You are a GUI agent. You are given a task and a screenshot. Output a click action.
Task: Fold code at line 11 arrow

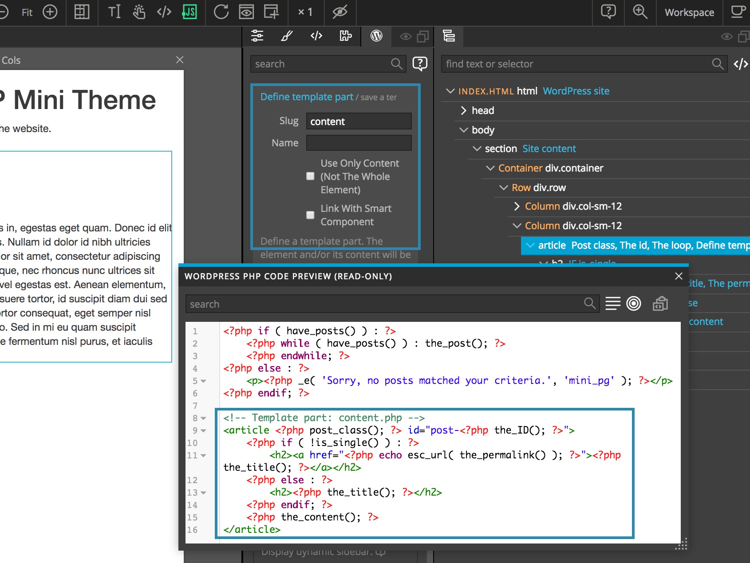[x=203, y=455]
